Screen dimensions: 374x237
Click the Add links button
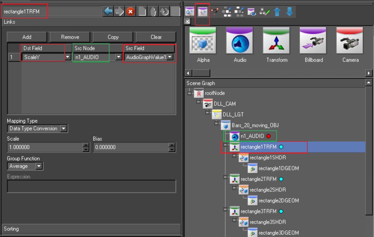coord(27,37)
